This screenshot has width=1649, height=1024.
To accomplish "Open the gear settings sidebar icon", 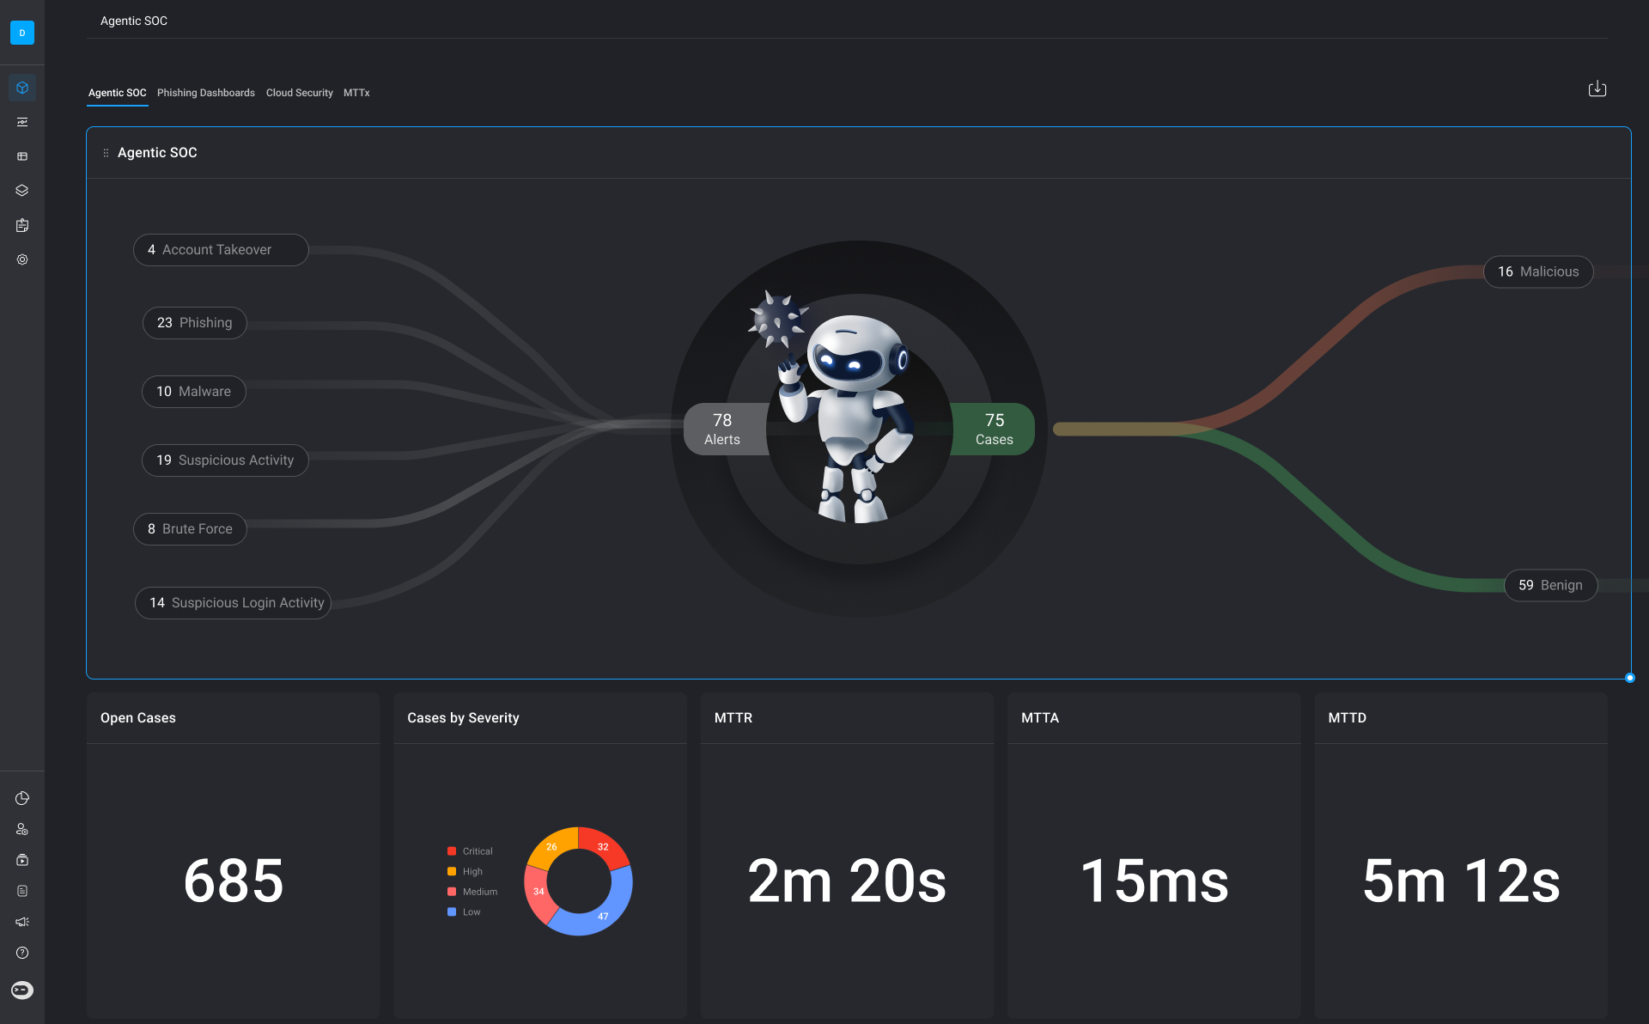I will 22,259.
